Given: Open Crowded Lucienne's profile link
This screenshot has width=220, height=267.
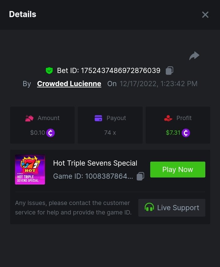Looking at the screenshot, I should 69,84.
